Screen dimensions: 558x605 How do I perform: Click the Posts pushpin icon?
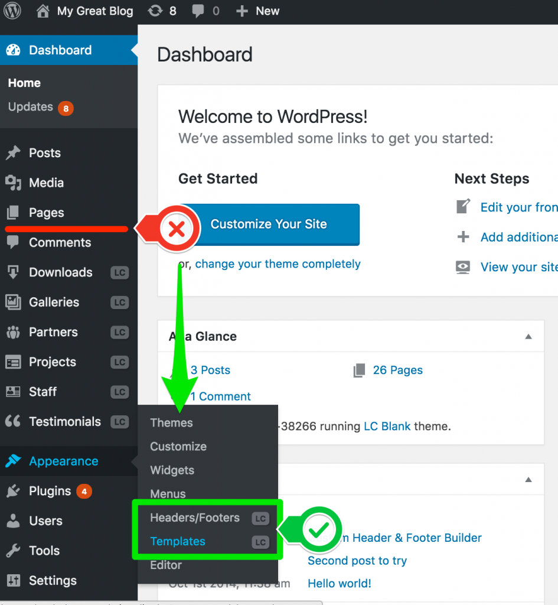tap(13, 153)
